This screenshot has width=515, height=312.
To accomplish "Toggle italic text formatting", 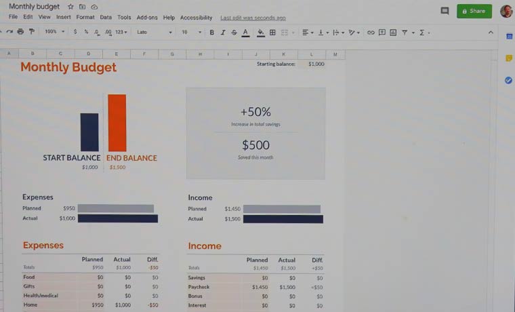I will coord(223,32).
